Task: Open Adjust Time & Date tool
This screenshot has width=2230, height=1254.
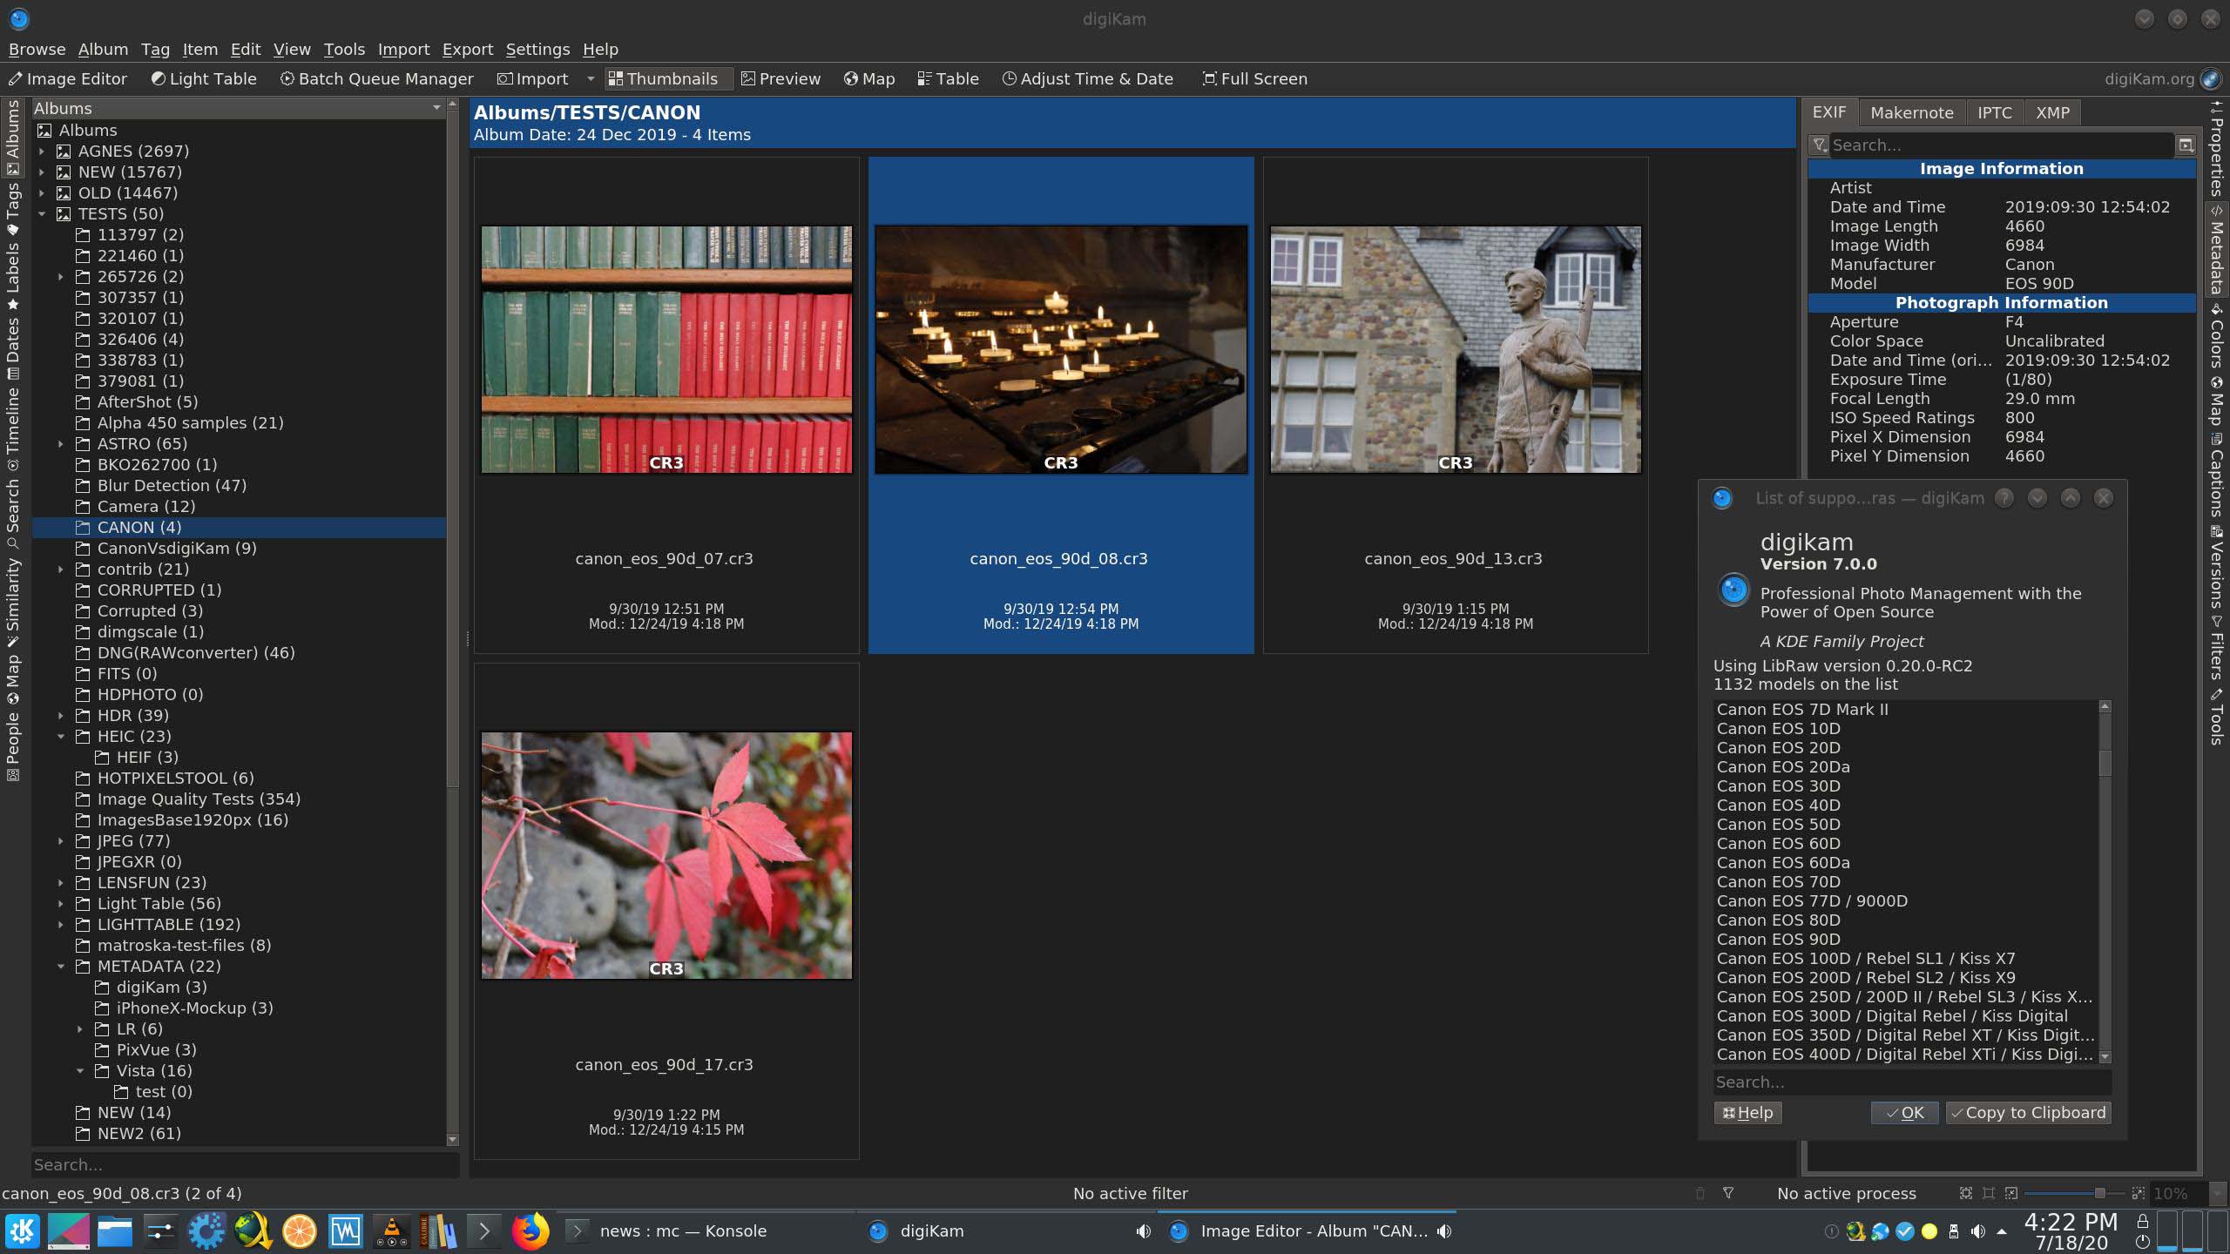Action: [x=1087, y=79]
